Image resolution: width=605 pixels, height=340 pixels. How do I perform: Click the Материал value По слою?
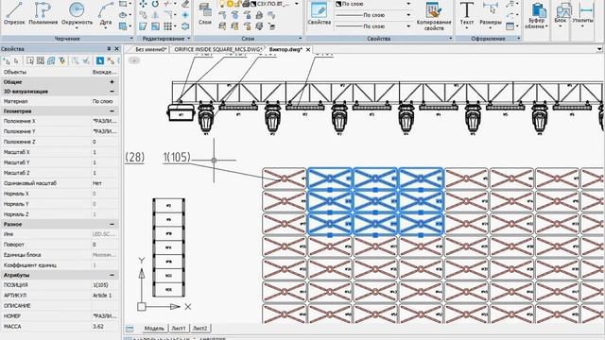[x=105, y=101]
